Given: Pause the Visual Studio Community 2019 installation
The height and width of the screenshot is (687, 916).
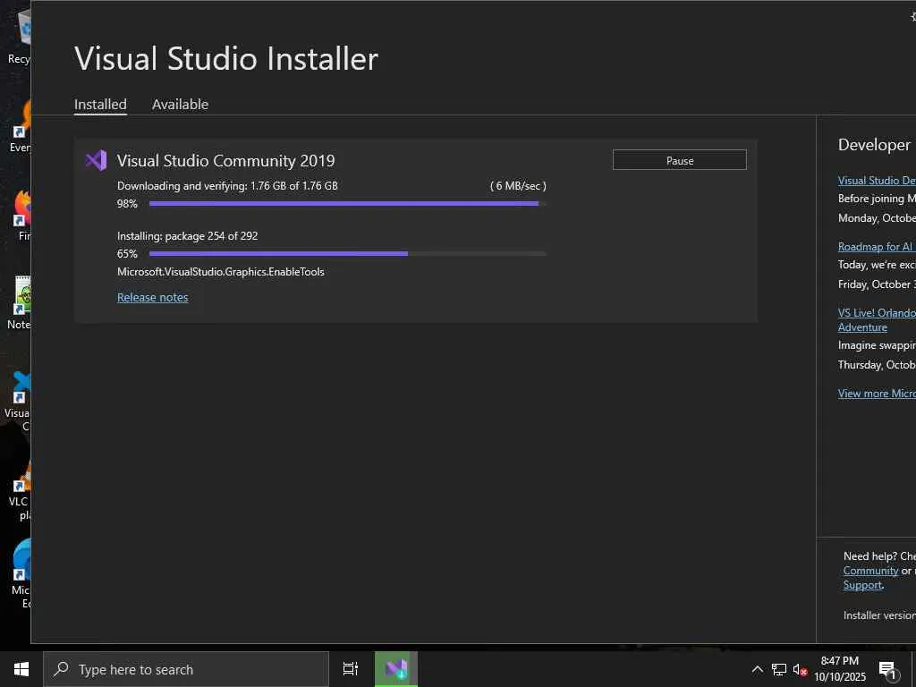Looking at the screenshot, I should pyautogui.click(x=680, y=160).
